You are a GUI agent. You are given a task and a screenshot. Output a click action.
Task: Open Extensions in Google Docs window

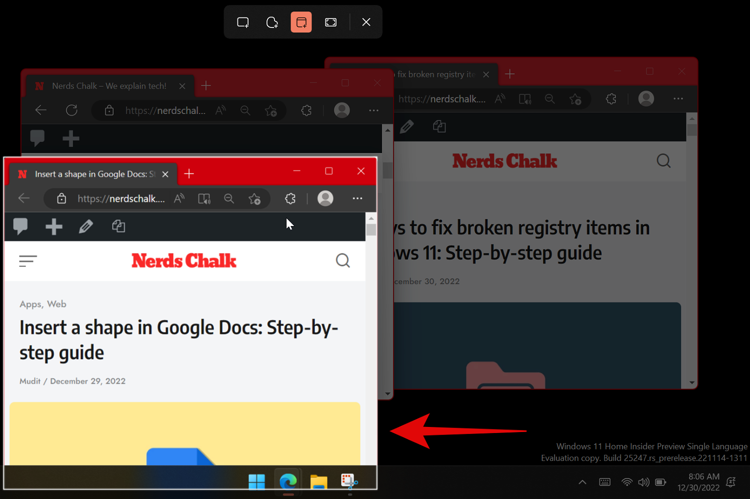pos(290,198)
